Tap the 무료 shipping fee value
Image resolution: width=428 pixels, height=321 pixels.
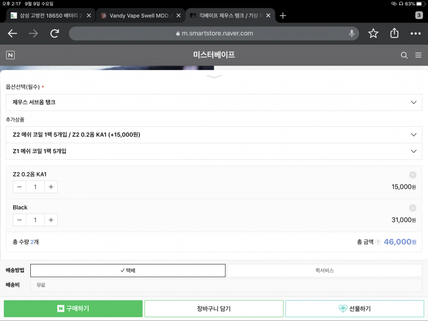point(41,285)
